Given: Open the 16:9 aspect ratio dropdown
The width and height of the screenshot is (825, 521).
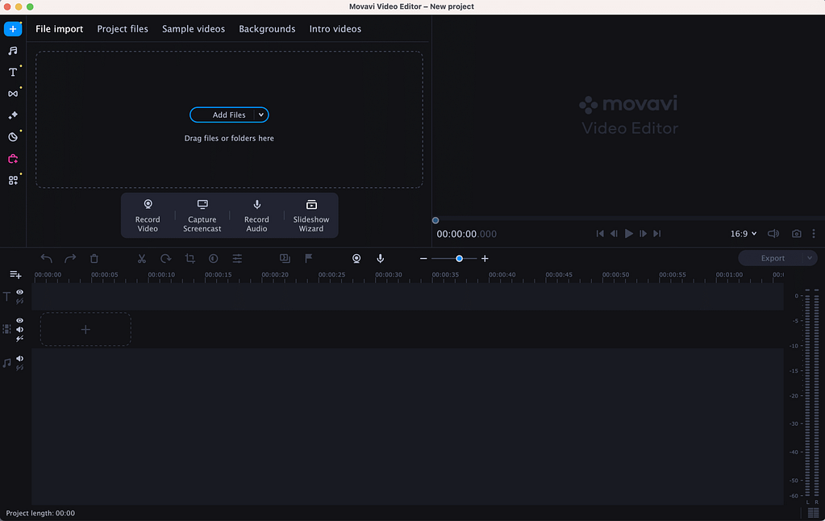Looking at the screenshot, I should coord(743,234).
